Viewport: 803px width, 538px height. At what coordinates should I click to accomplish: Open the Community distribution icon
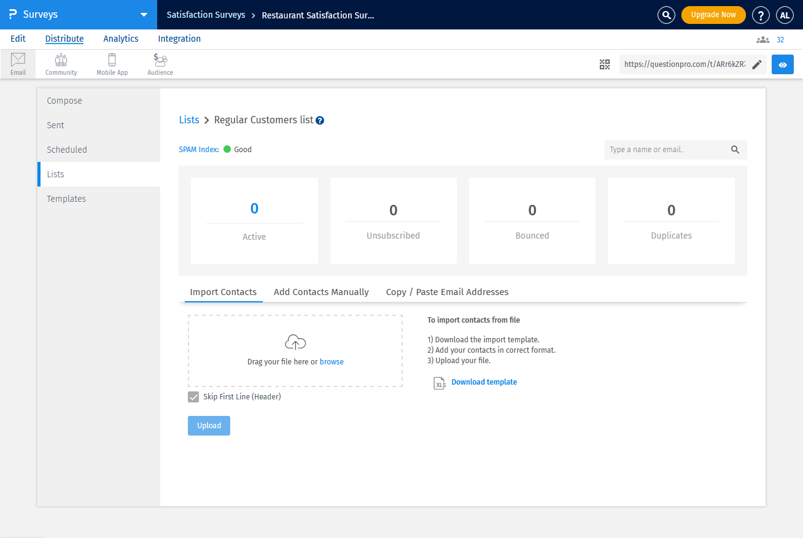[61, 64]
